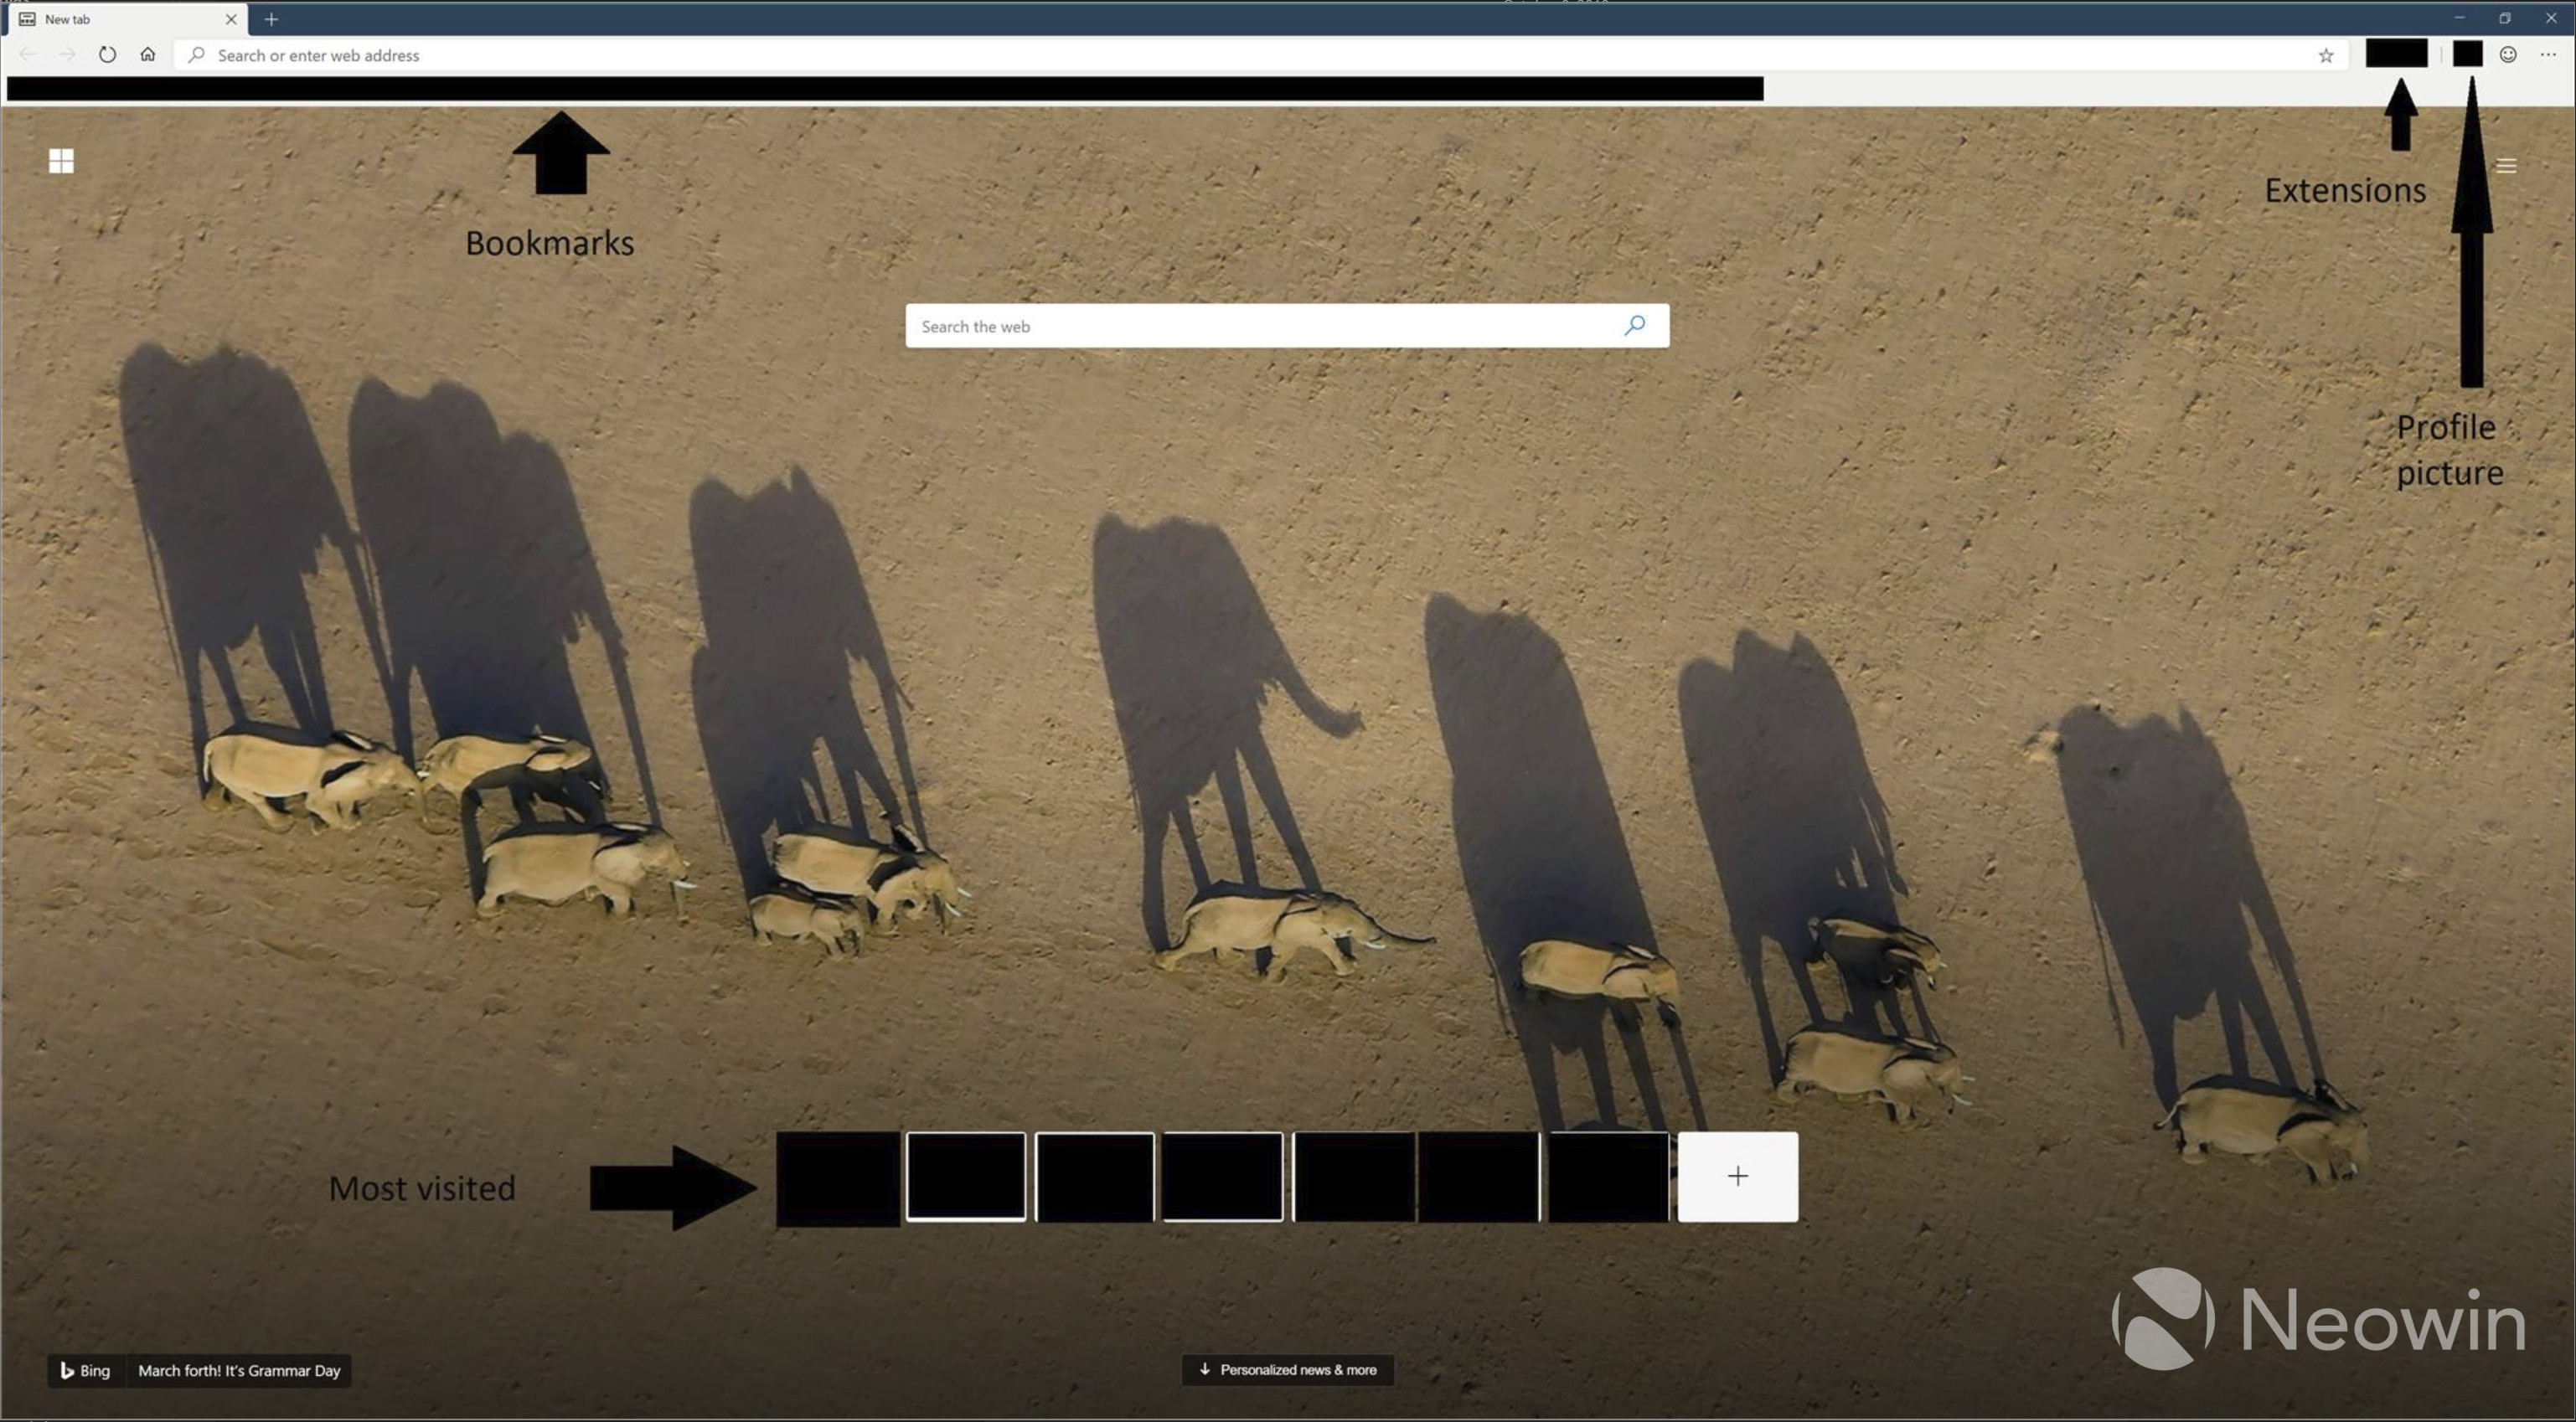
Task: Toggle the favorites bookmark icon
Action: [x=2326, y=54]
